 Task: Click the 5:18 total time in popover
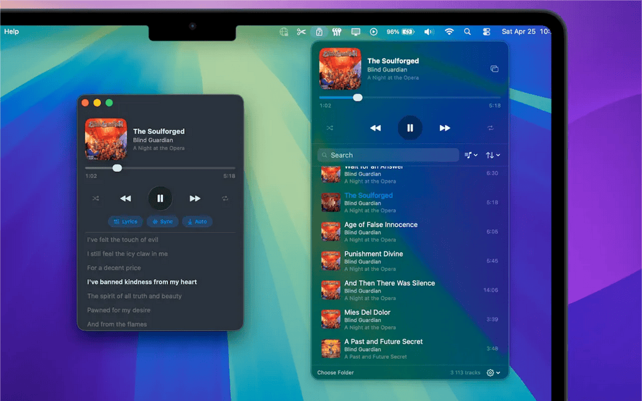pos(495,105)
